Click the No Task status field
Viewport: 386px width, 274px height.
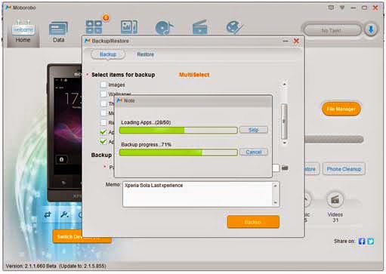[332, 30]
